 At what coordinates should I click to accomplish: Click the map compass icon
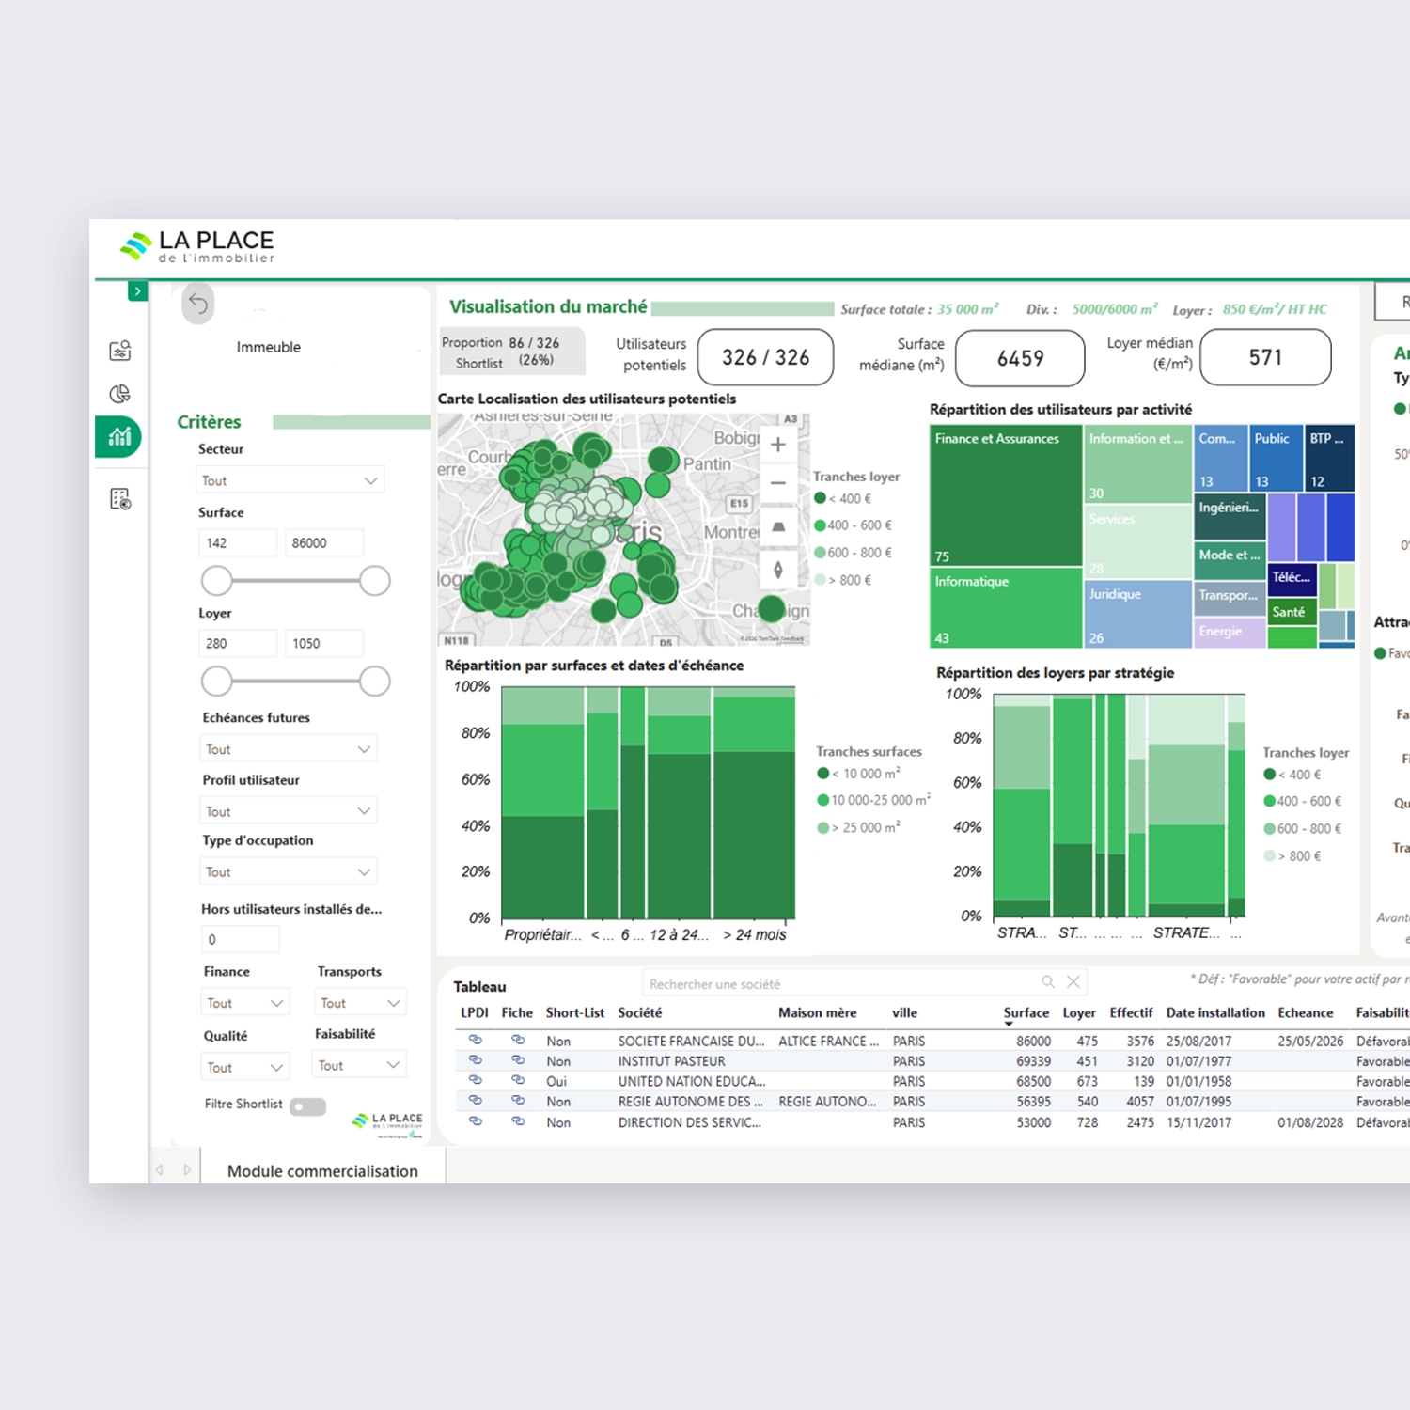click(x=778, y=570)
